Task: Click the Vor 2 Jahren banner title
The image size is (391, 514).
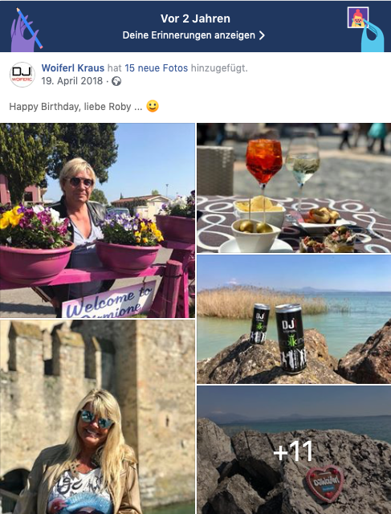Action: coord(195,18)
